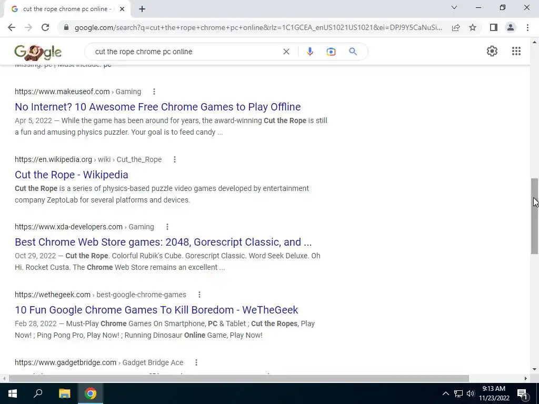Open the tab search dropdown arrow
The width and height of the screenshot is (539, 404).
point(454,7)
